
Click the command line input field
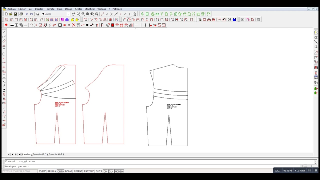(152, 166)
